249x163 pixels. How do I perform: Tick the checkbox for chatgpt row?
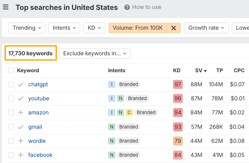tap(11, 84)
